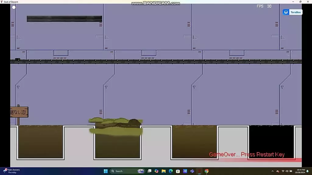
Task: Open Microsoft Store from the taskbar
Action: [x=178, y=171]
